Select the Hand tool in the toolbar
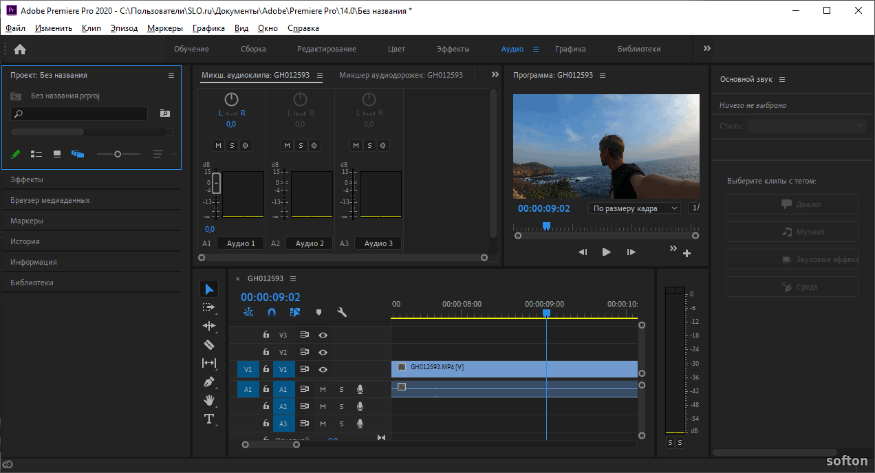Image resolution: width=875 pixels, height=473 pixels. (x=209, y=400)
